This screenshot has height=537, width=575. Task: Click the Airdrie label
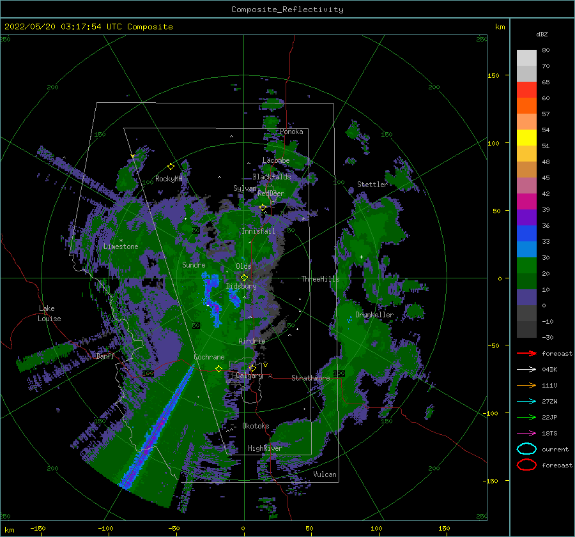252,341
